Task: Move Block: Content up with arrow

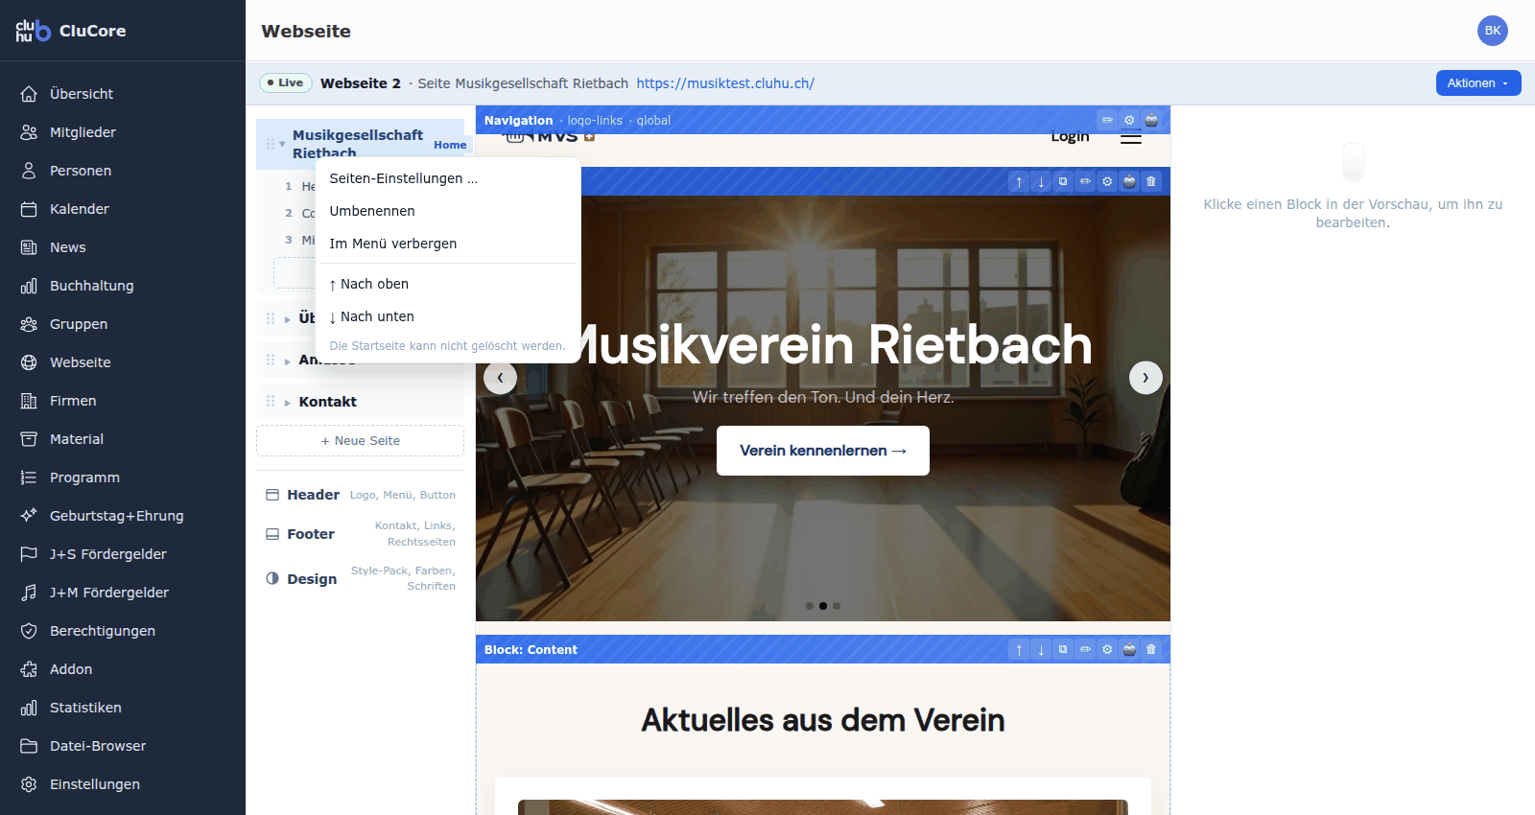Action: (x=1019, y=649)
